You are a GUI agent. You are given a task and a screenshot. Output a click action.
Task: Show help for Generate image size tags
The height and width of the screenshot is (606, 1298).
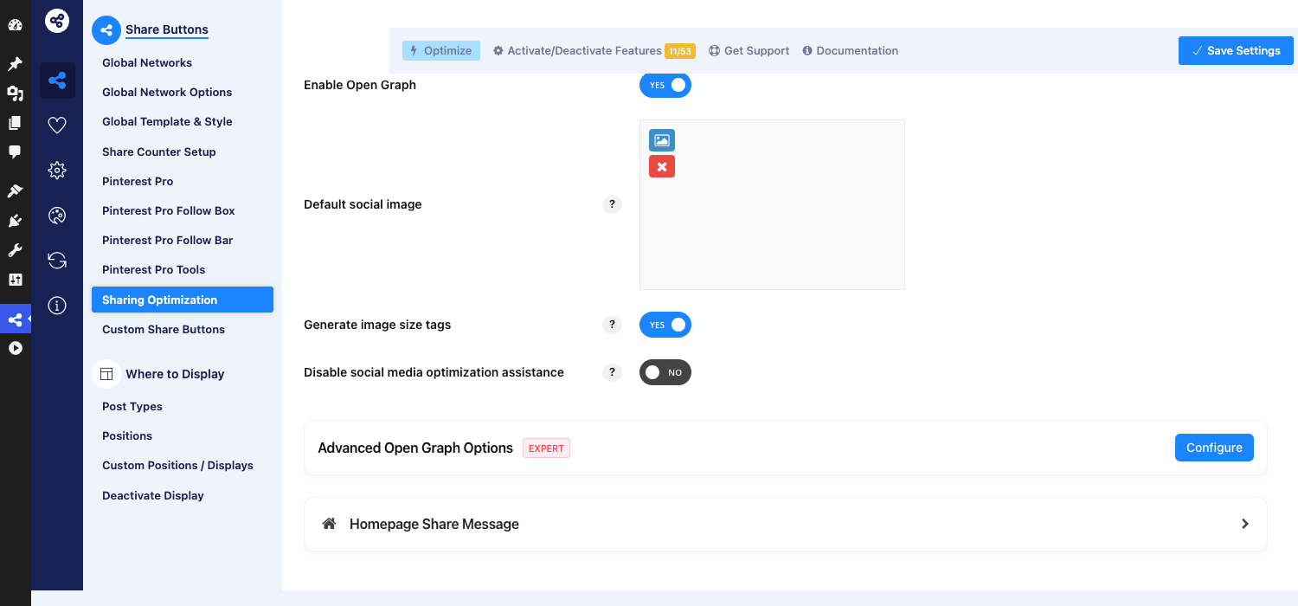click(x=612, y=325)
